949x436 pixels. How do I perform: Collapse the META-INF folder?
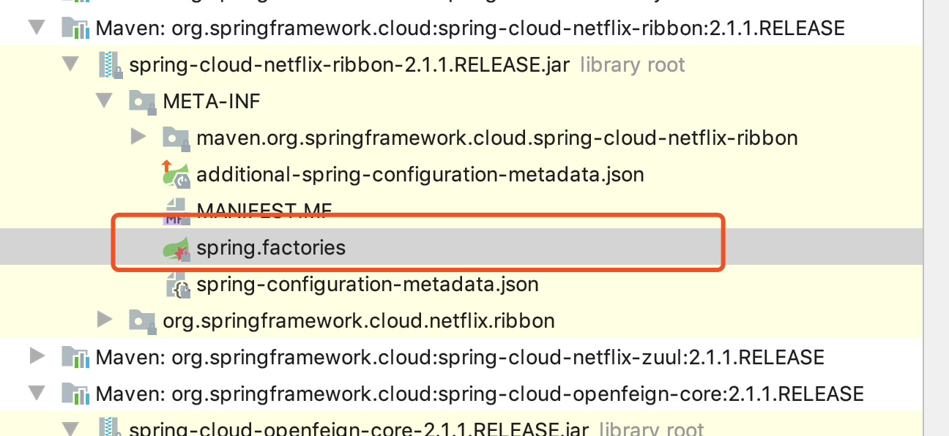[x=104, y=101]
